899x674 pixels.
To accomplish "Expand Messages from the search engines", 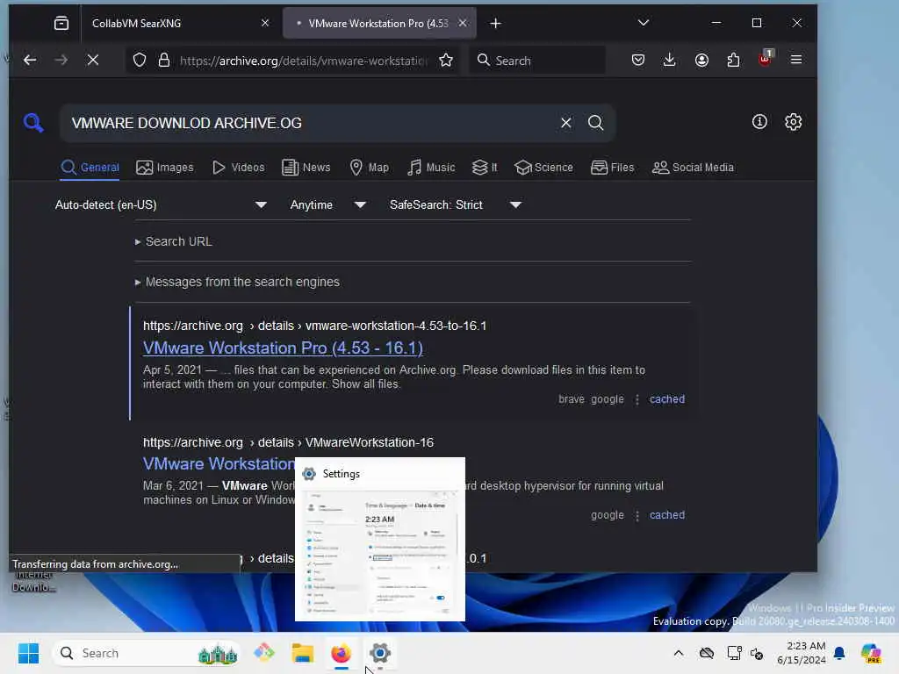I will click(237, 282).
